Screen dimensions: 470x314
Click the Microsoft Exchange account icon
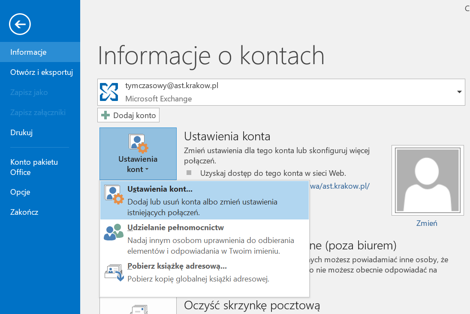pos(108,92)
